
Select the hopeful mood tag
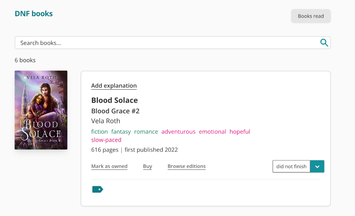click(x=240, y=132)
